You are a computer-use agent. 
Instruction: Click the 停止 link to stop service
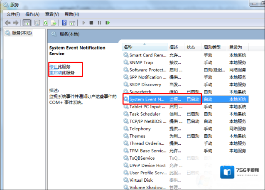pyautogui.click(x=54, y=67)
